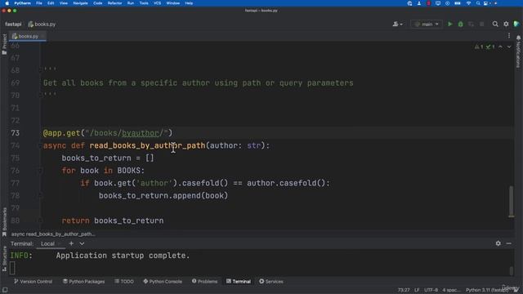523x294 pixels.
Task: Hide the Terminal tool window
Action: pos(508,243)
